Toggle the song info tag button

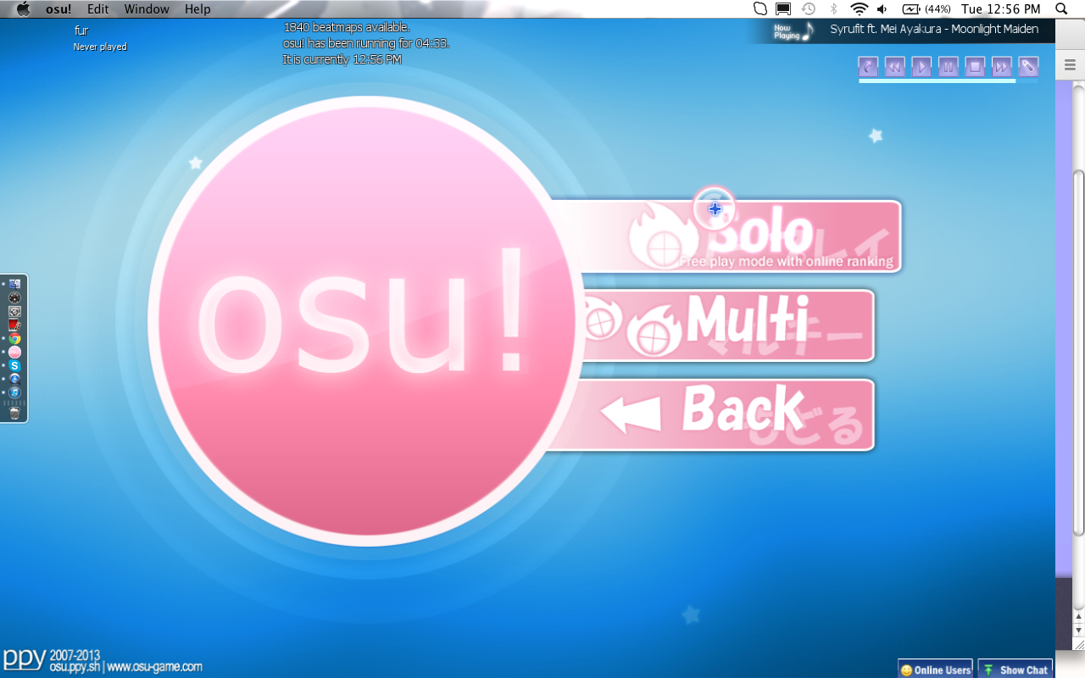tap(1028, 67)
